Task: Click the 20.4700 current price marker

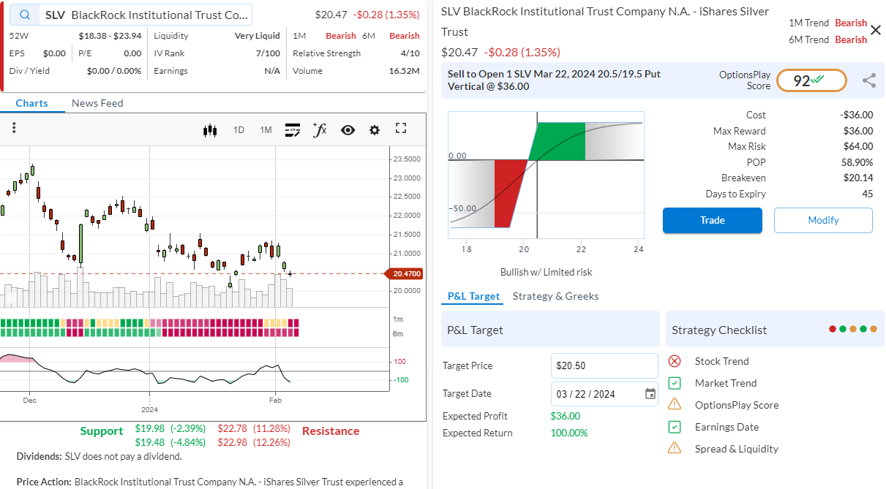Action: 402,273
